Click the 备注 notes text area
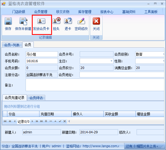This screenshot has height=150, width=166. point(95,85)
